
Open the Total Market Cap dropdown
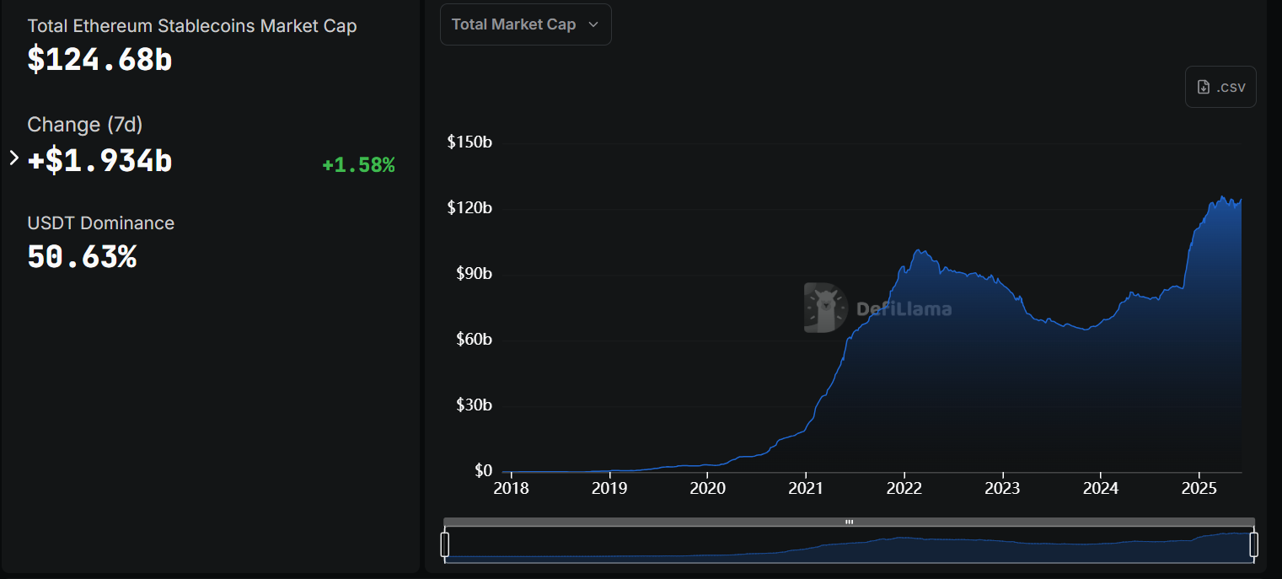coord(525,24)
